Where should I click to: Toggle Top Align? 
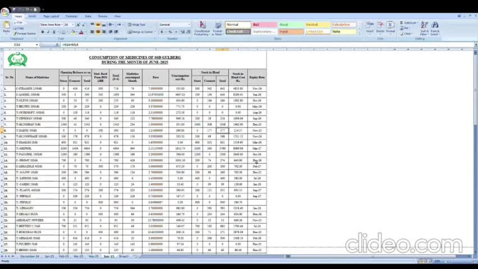[92, 25]
